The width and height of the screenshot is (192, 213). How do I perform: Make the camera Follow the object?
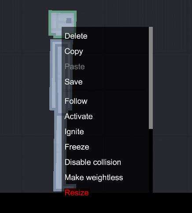pos(76,101)
